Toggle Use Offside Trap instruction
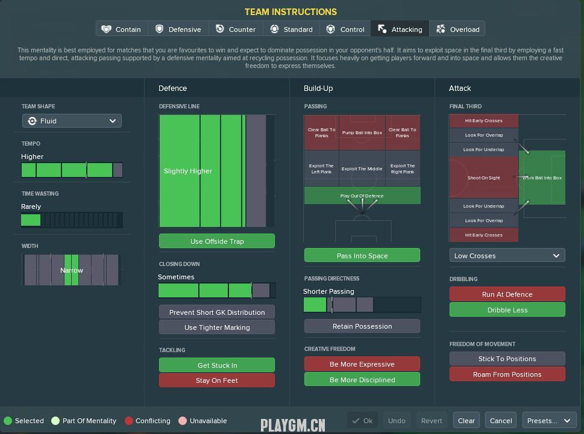584x434 pixels. click(217, 241)
